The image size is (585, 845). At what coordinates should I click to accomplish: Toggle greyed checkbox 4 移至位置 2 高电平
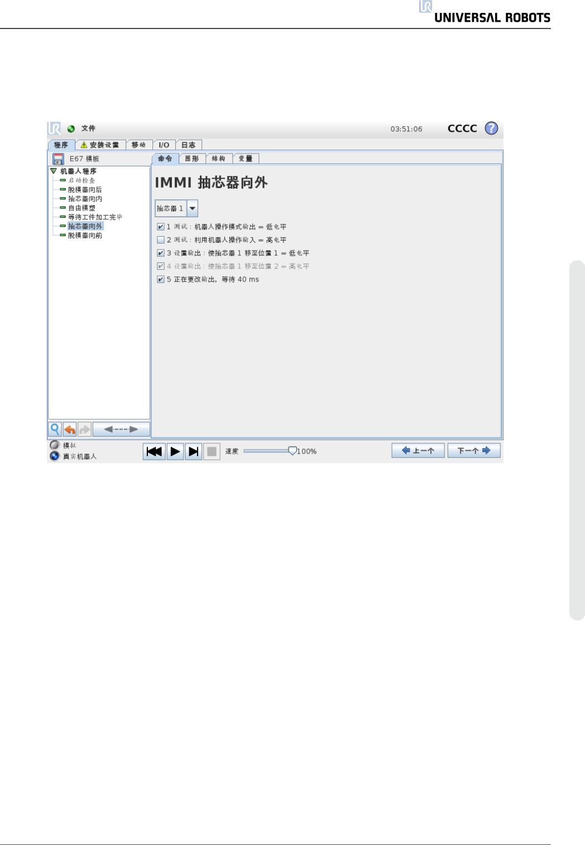click(x=161, y=266)
